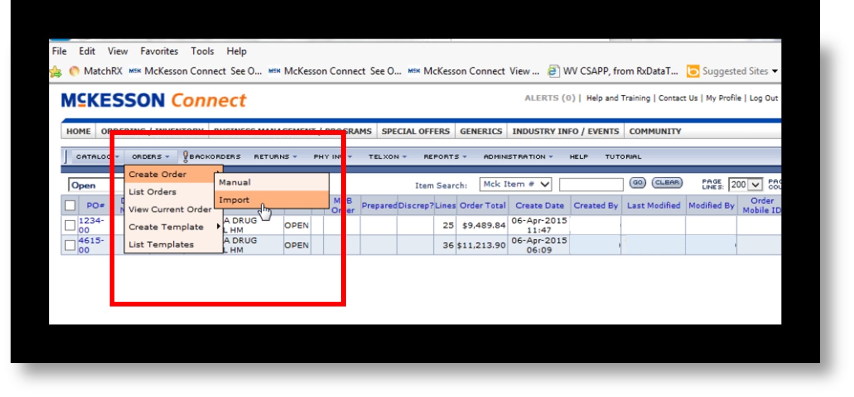
Task: Sort by PO# column header
Action: click(95, 205)
